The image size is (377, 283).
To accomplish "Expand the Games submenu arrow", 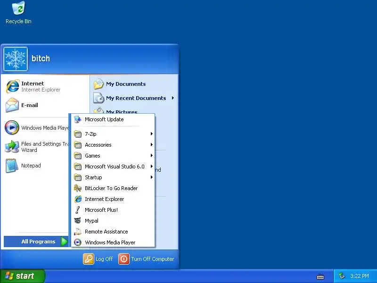I will tap(151, 156).
